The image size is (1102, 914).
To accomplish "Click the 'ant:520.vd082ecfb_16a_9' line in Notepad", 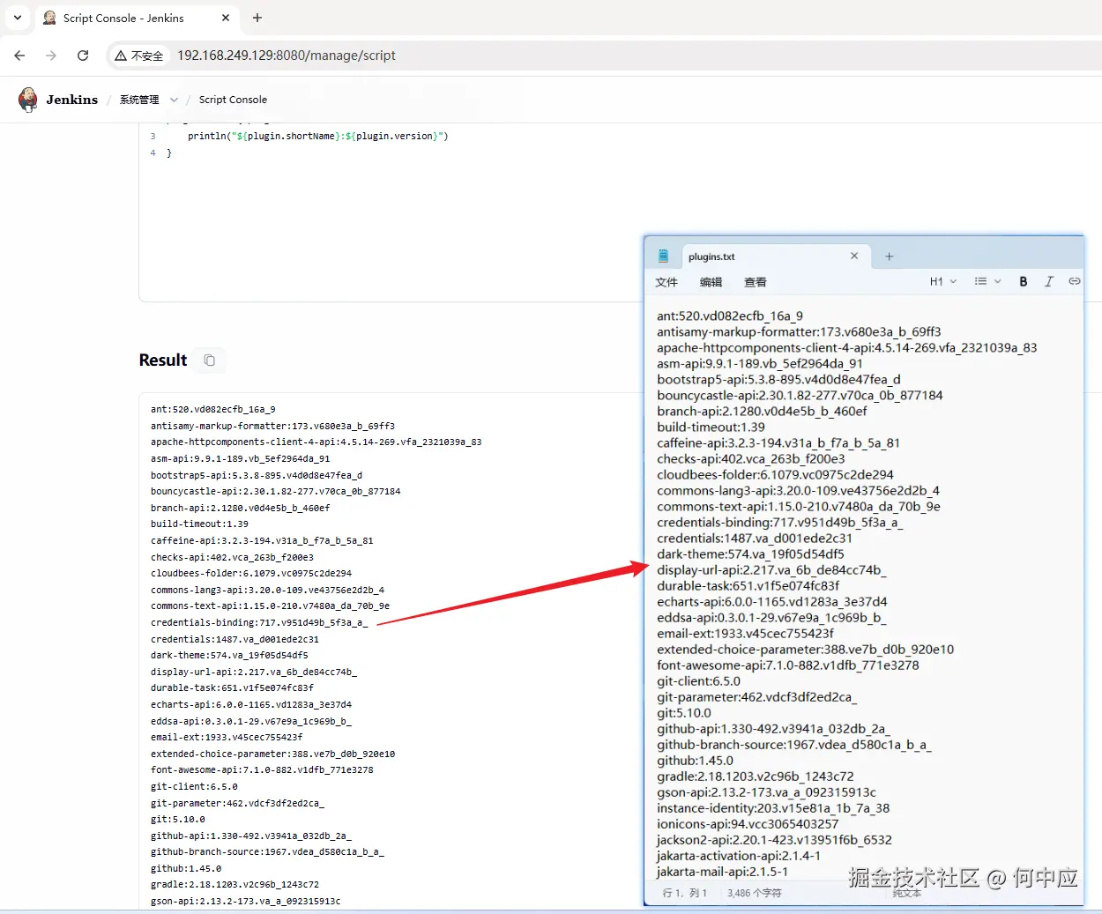I will 730,316.
